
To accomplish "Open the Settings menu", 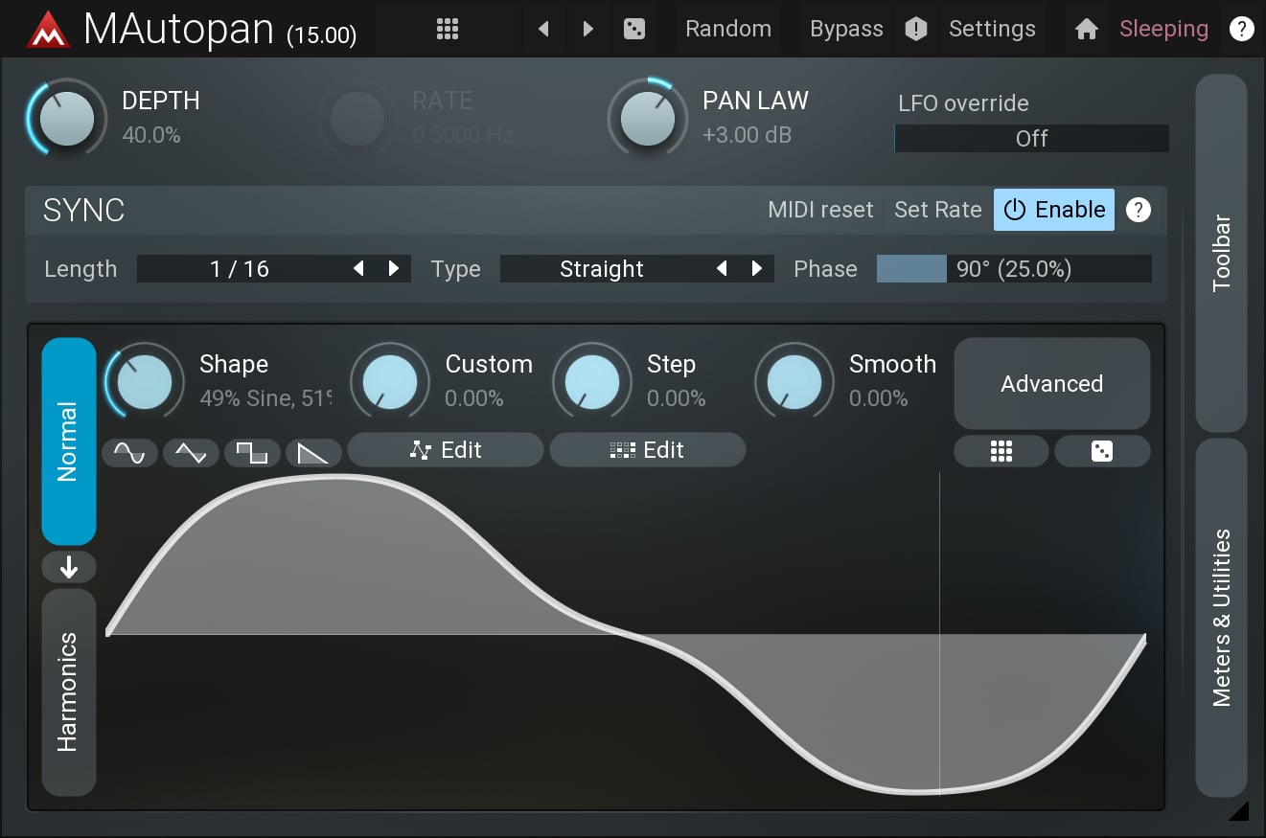I will (x=992, y=29).
